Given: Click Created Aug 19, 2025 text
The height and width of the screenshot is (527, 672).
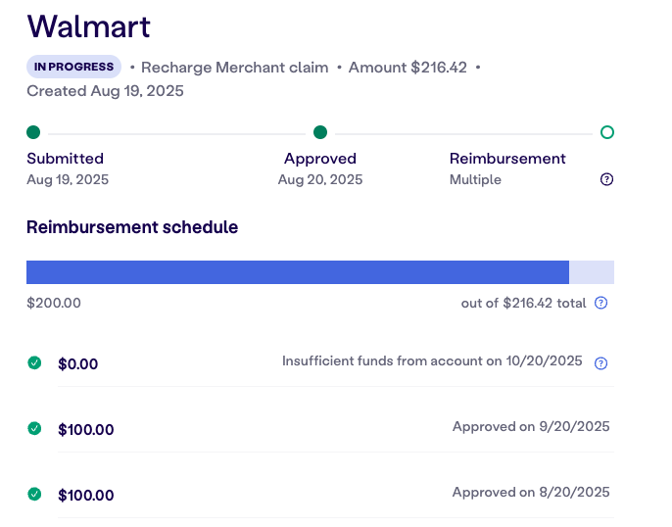Looking at the screenshot, I should pos(105,91).
